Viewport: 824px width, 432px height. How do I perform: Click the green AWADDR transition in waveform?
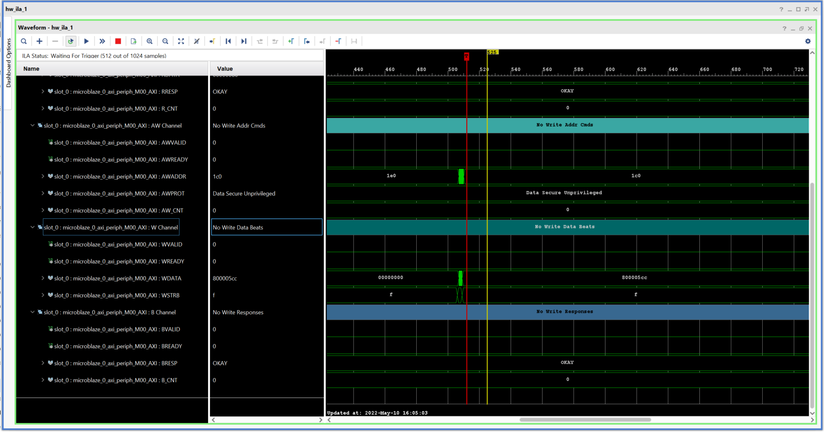click(461, 176)
